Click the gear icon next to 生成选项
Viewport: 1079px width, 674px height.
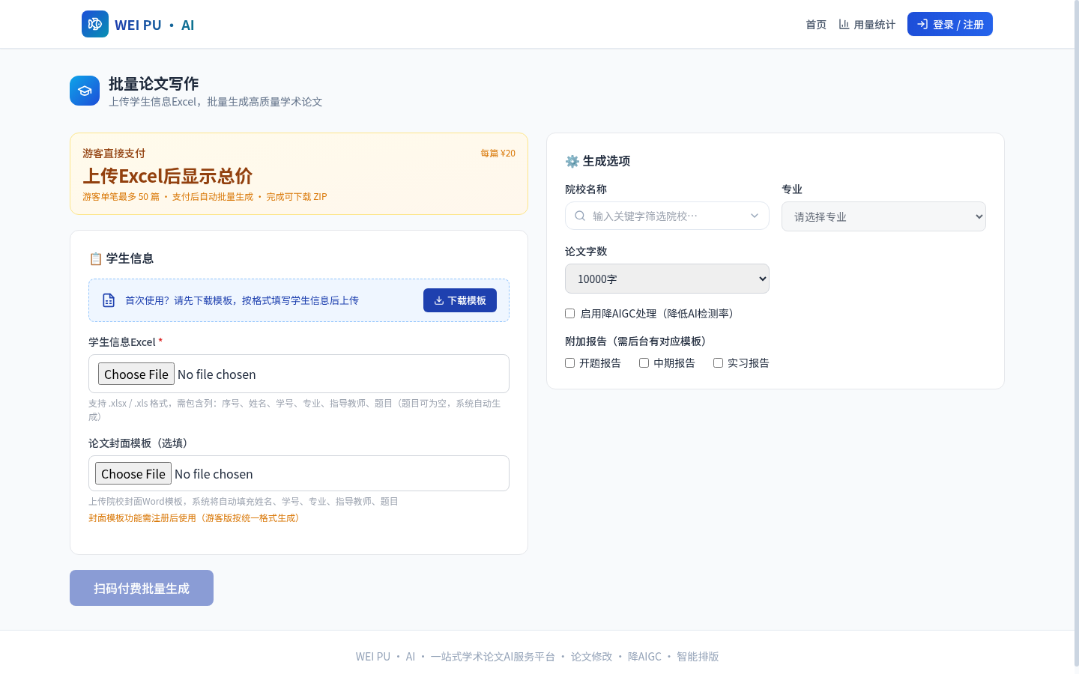(x=572, y=161)
